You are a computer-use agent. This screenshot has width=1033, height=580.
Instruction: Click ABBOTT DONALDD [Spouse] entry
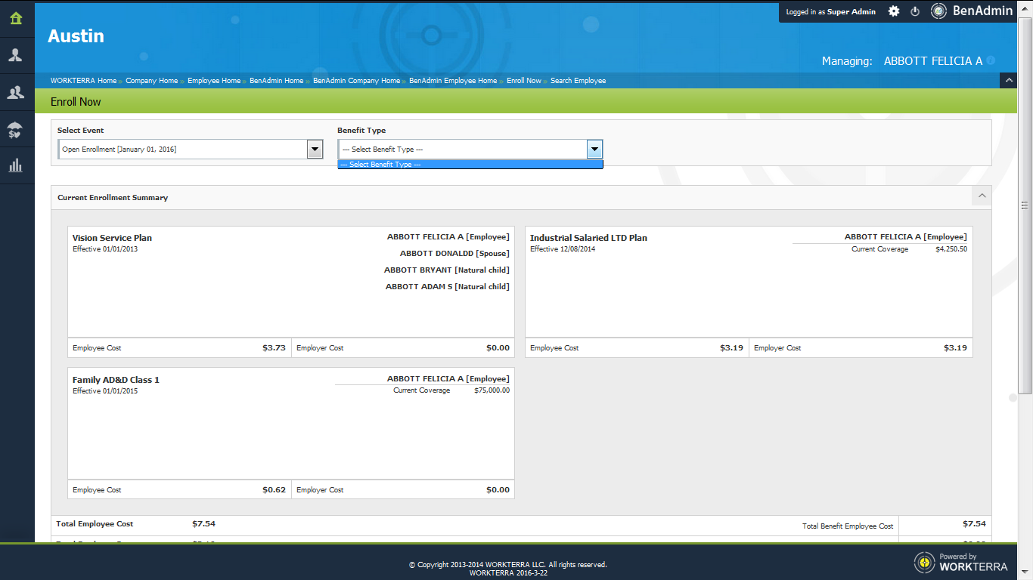[x=454, y=254]
